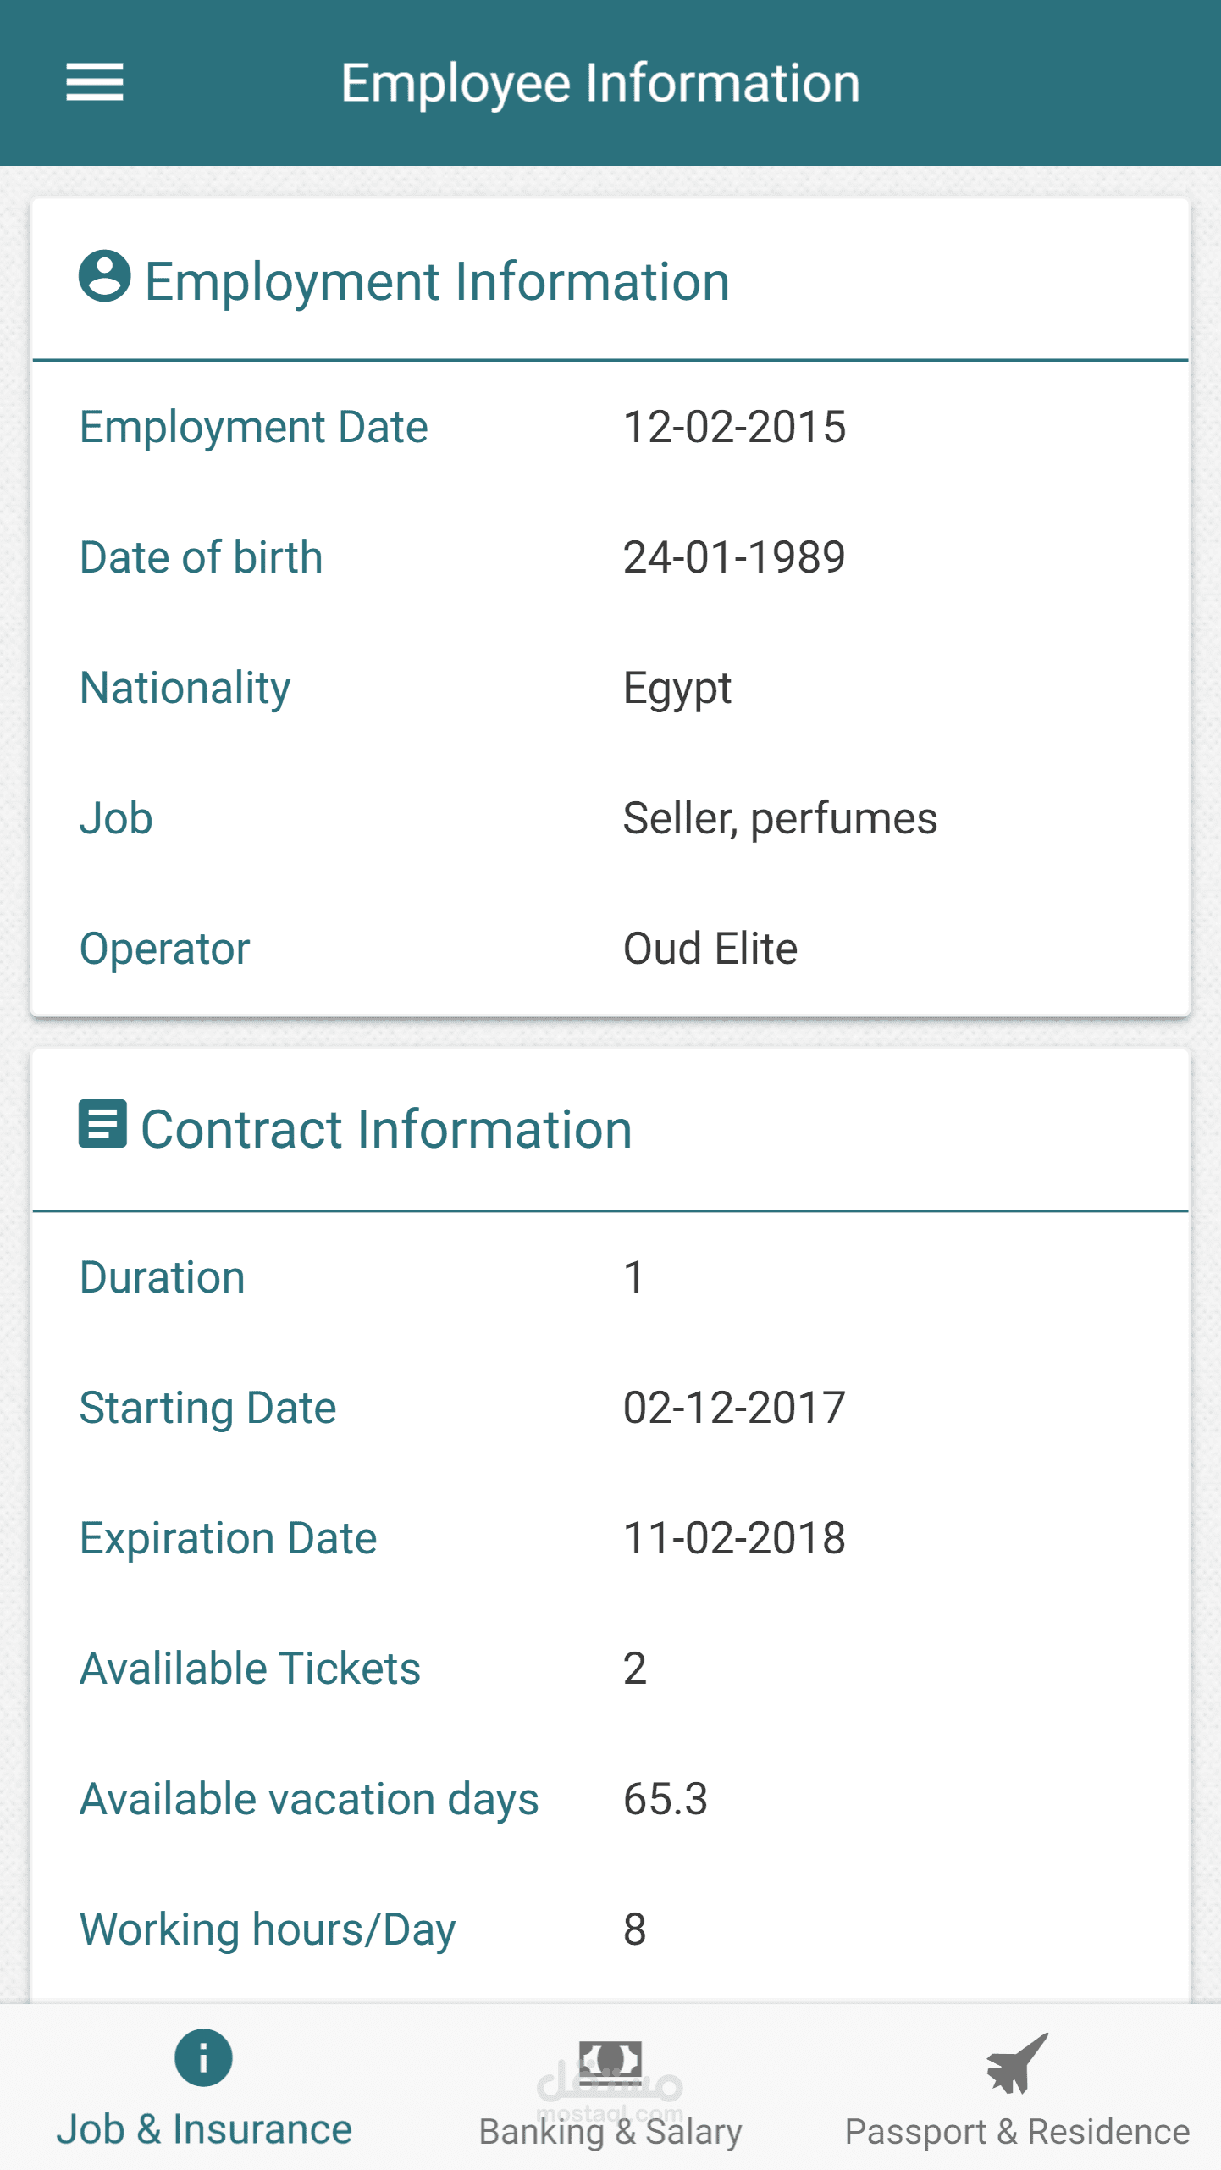Select the Job & Insurance tab label

pos(204,2129)
